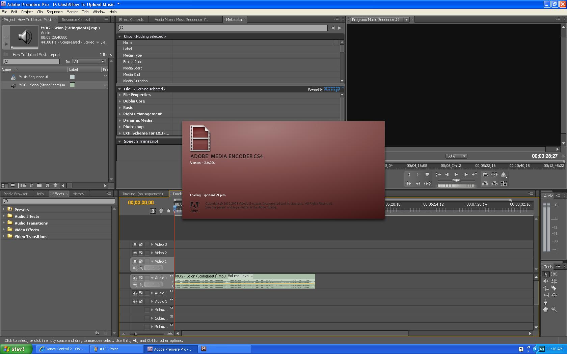The width and height of the screenshot is (567, 354).
Task: Hide the Video 3 track output
Action: coord(135,244)
